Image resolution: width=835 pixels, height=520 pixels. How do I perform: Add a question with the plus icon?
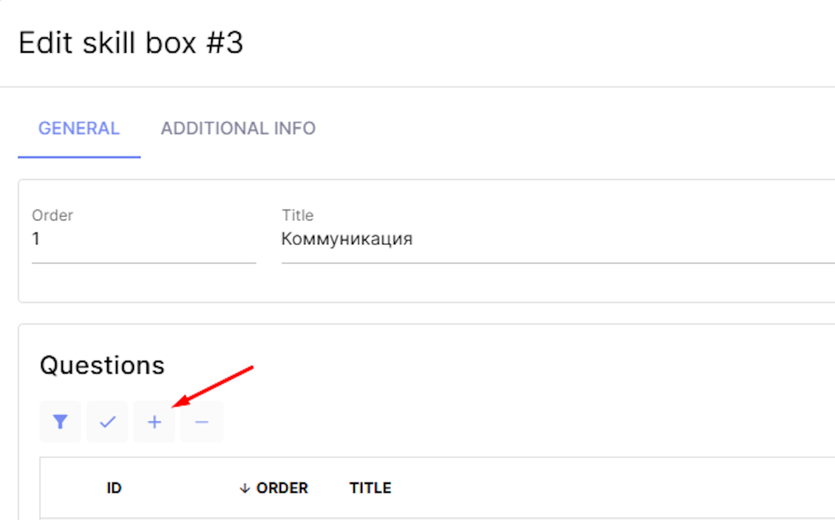point(154,422)
